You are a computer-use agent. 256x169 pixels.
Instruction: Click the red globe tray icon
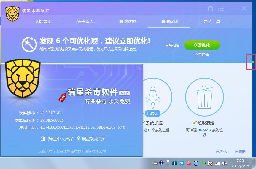coord(189,163)
